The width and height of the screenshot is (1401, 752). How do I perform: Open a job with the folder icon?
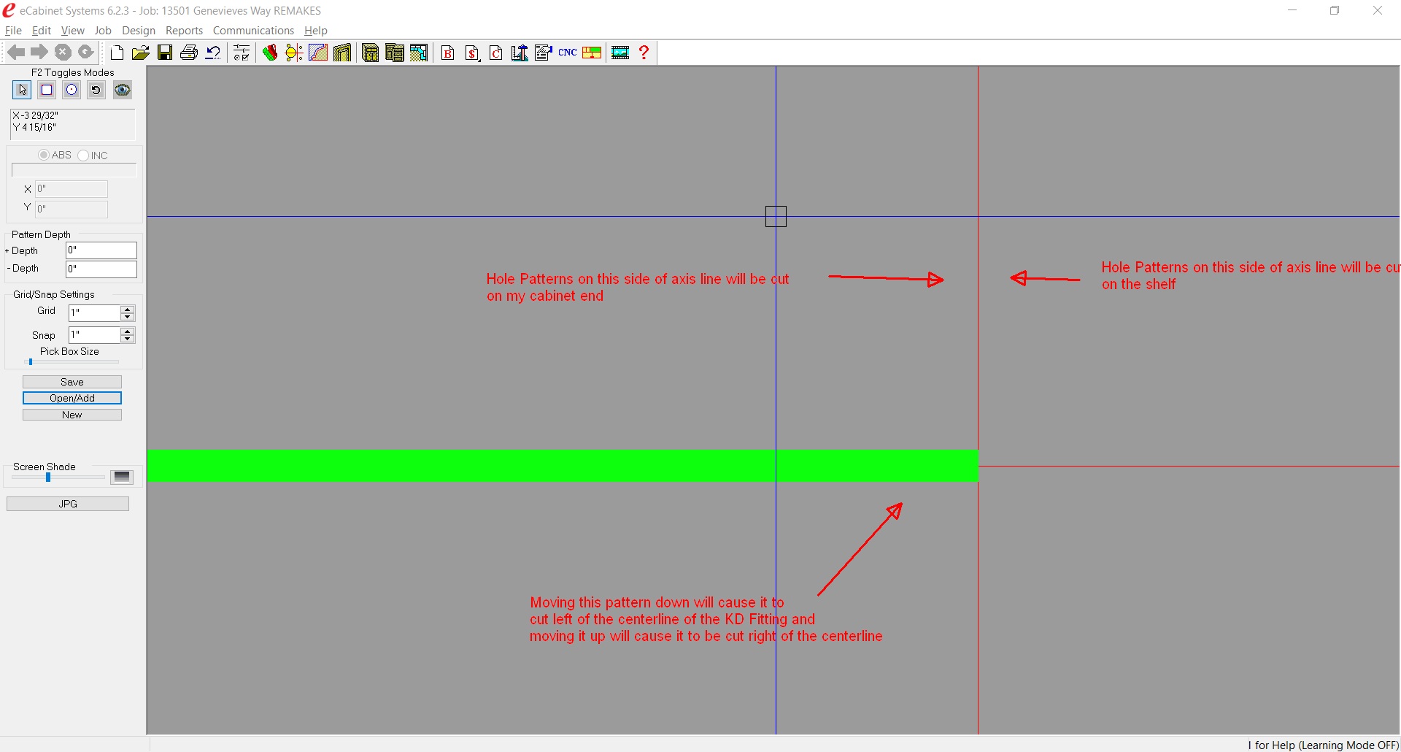[141, 53]
